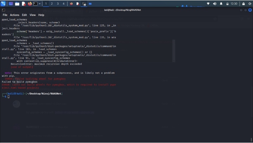Viewport: 253px width, 143px height.
Task: Activate the grouped terminal windows taskbar button
Action: pyautogui.click(x=84, y=4)
